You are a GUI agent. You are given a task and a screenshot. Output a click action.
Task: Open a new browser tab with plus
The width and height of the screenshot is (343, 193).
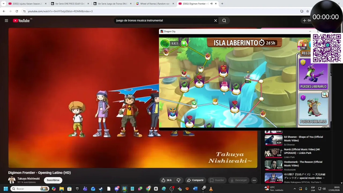222,4
